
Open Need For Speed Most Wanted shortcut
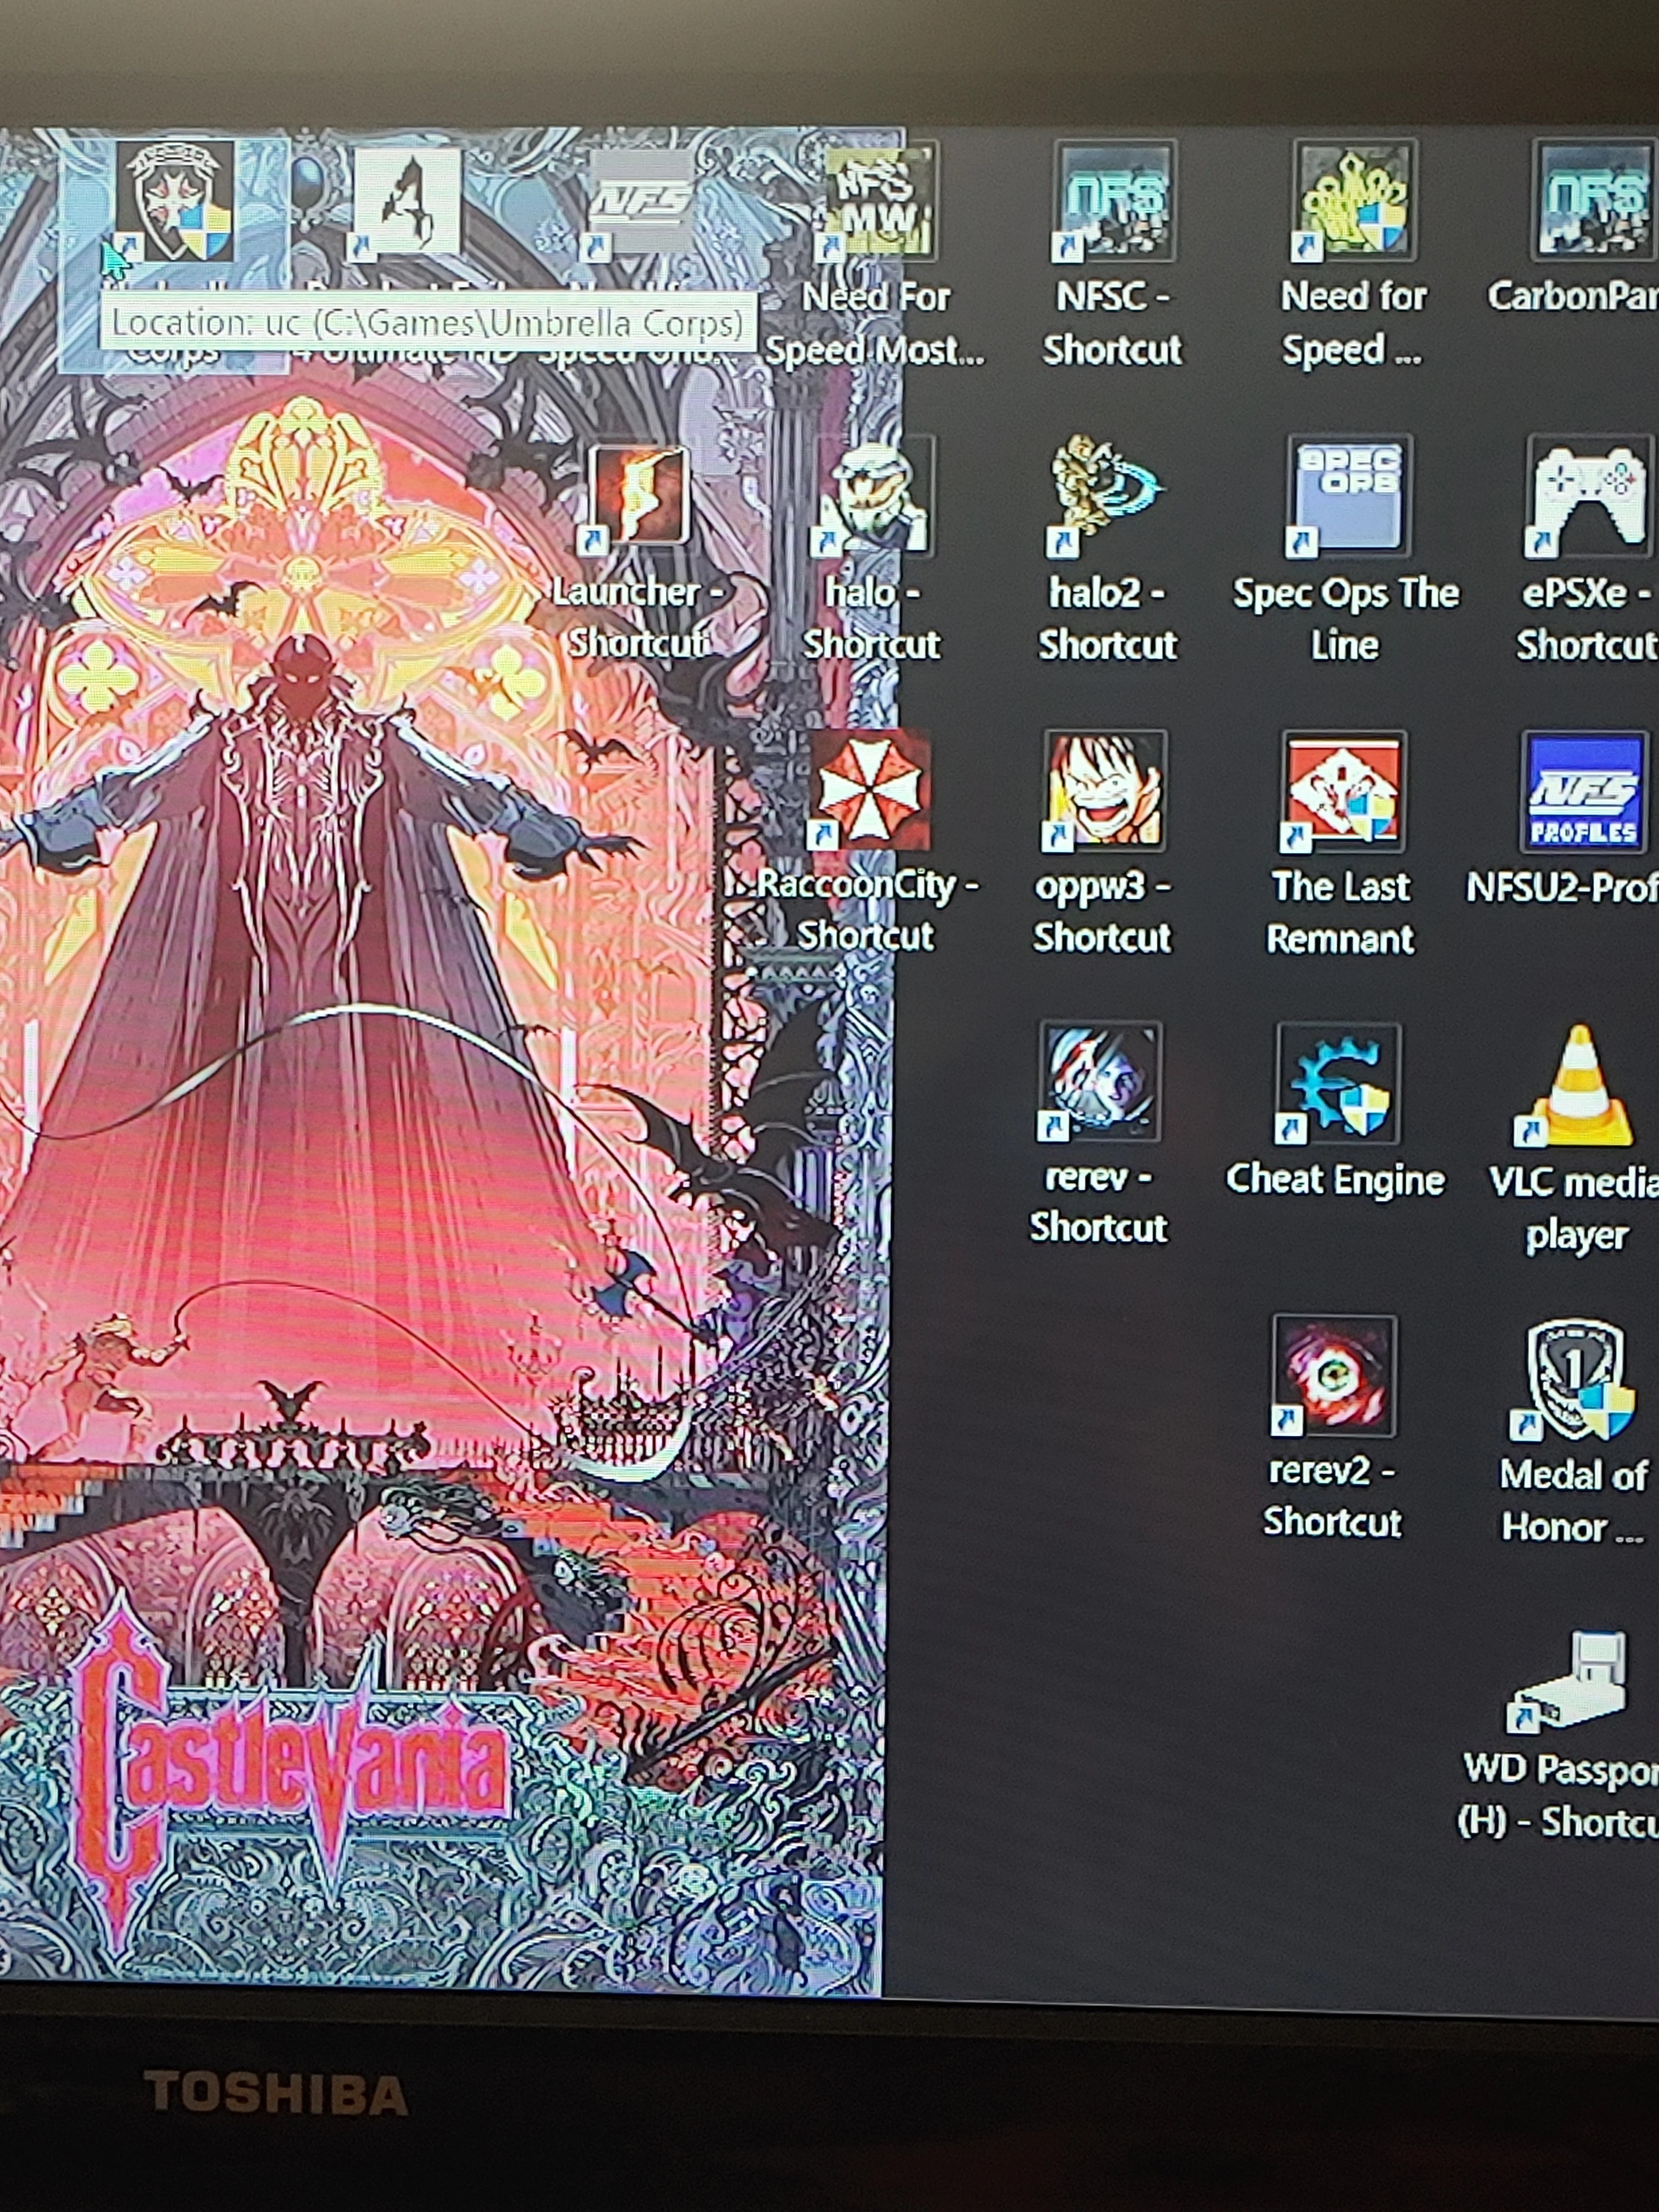(x=877, y=203)
